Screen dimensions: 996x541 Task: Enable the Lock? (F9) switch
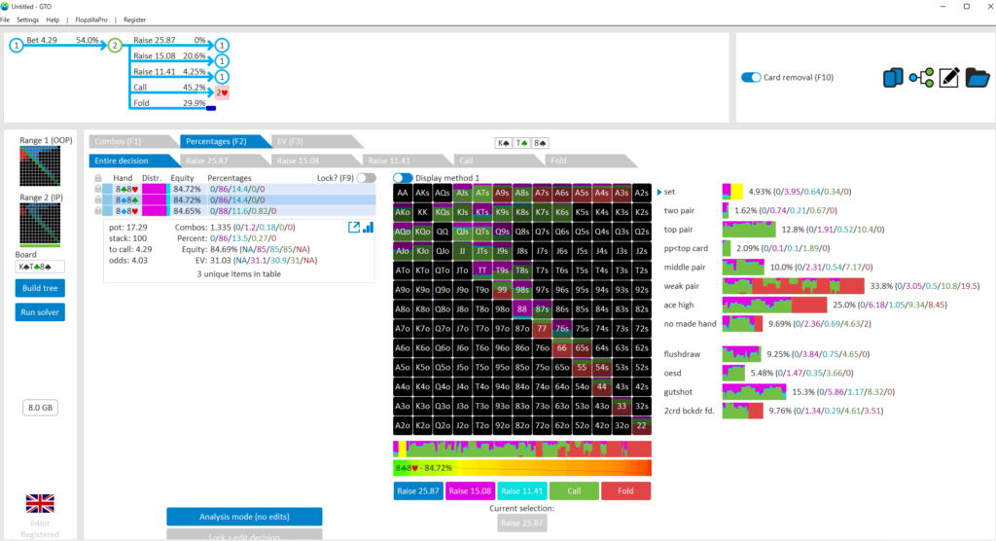366,178
